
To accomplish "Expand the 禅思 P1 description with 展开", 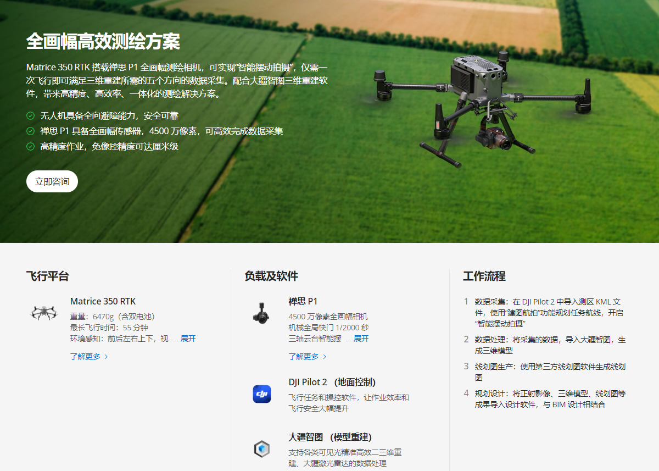I will point(361,339).
